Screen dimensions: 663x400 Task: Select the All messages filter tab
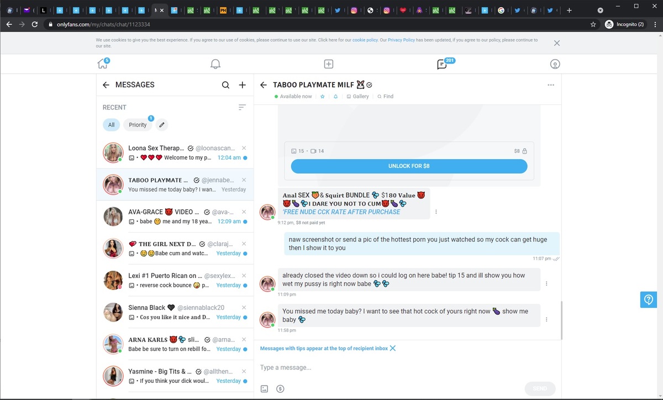point(111,125)
